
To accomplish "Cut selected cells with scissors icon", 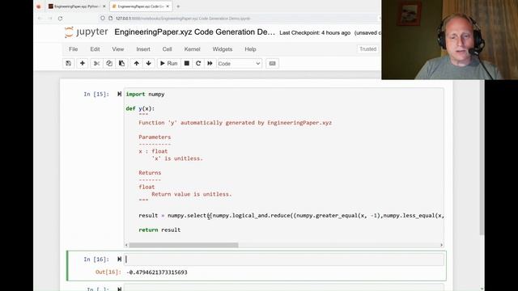I will (x=96, y=63).
